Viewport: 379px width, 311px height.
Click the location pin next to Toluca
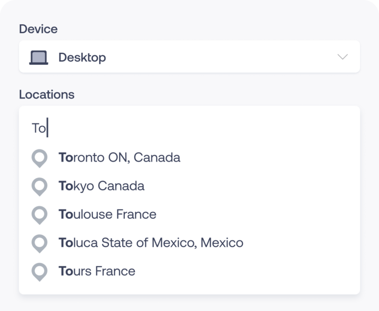[x=39, y=243]
